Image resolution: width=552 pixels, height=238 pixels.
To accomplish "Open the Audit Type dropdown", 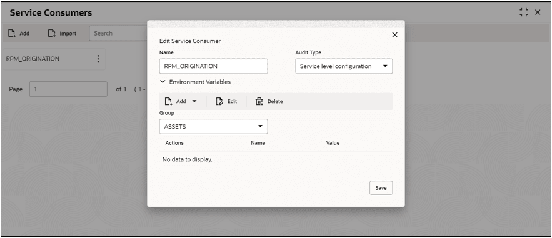I will click(x=344, y=66).
